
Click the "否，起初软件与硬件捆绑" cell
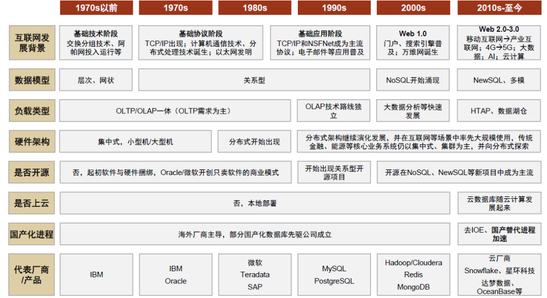tap(175, 172)
